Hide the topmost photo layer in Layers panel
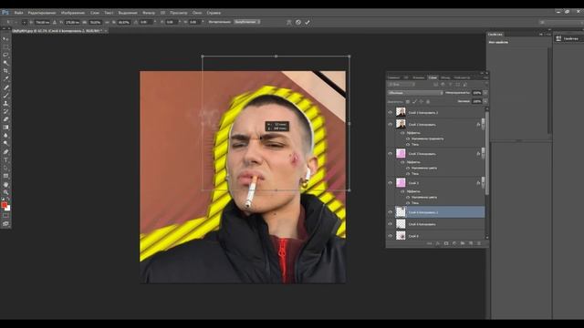The width and height of the screenshot is (584, 328). tap(391, 112)
